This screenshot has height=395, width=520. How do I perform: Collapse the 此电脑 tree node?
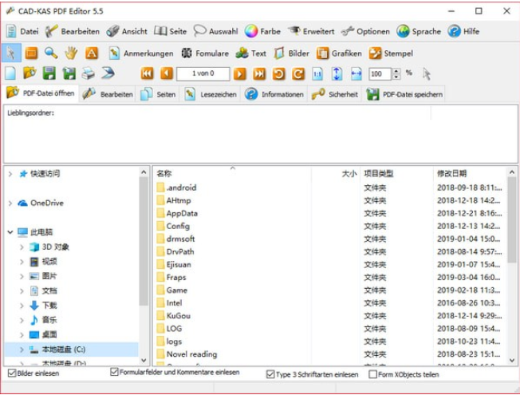(x=10, y=232)
